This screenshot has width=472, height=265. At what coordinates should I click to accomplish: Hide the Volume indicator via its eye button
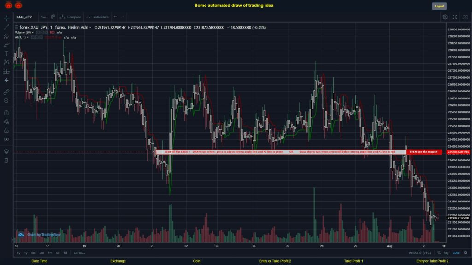38,33
